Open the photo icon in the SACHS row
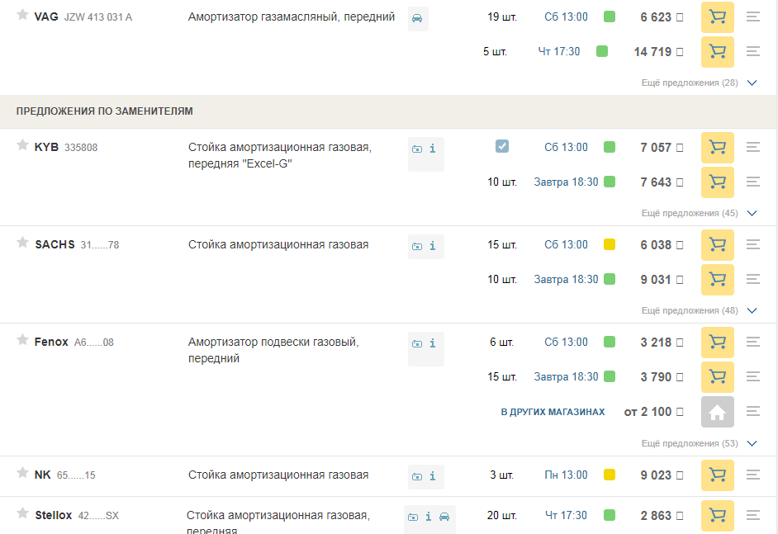This screenshot has width=778, height=534. coord(417,246)
